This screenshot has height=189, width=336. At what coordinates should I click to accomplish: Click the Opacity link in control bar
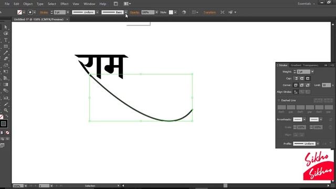pos(134,13)
